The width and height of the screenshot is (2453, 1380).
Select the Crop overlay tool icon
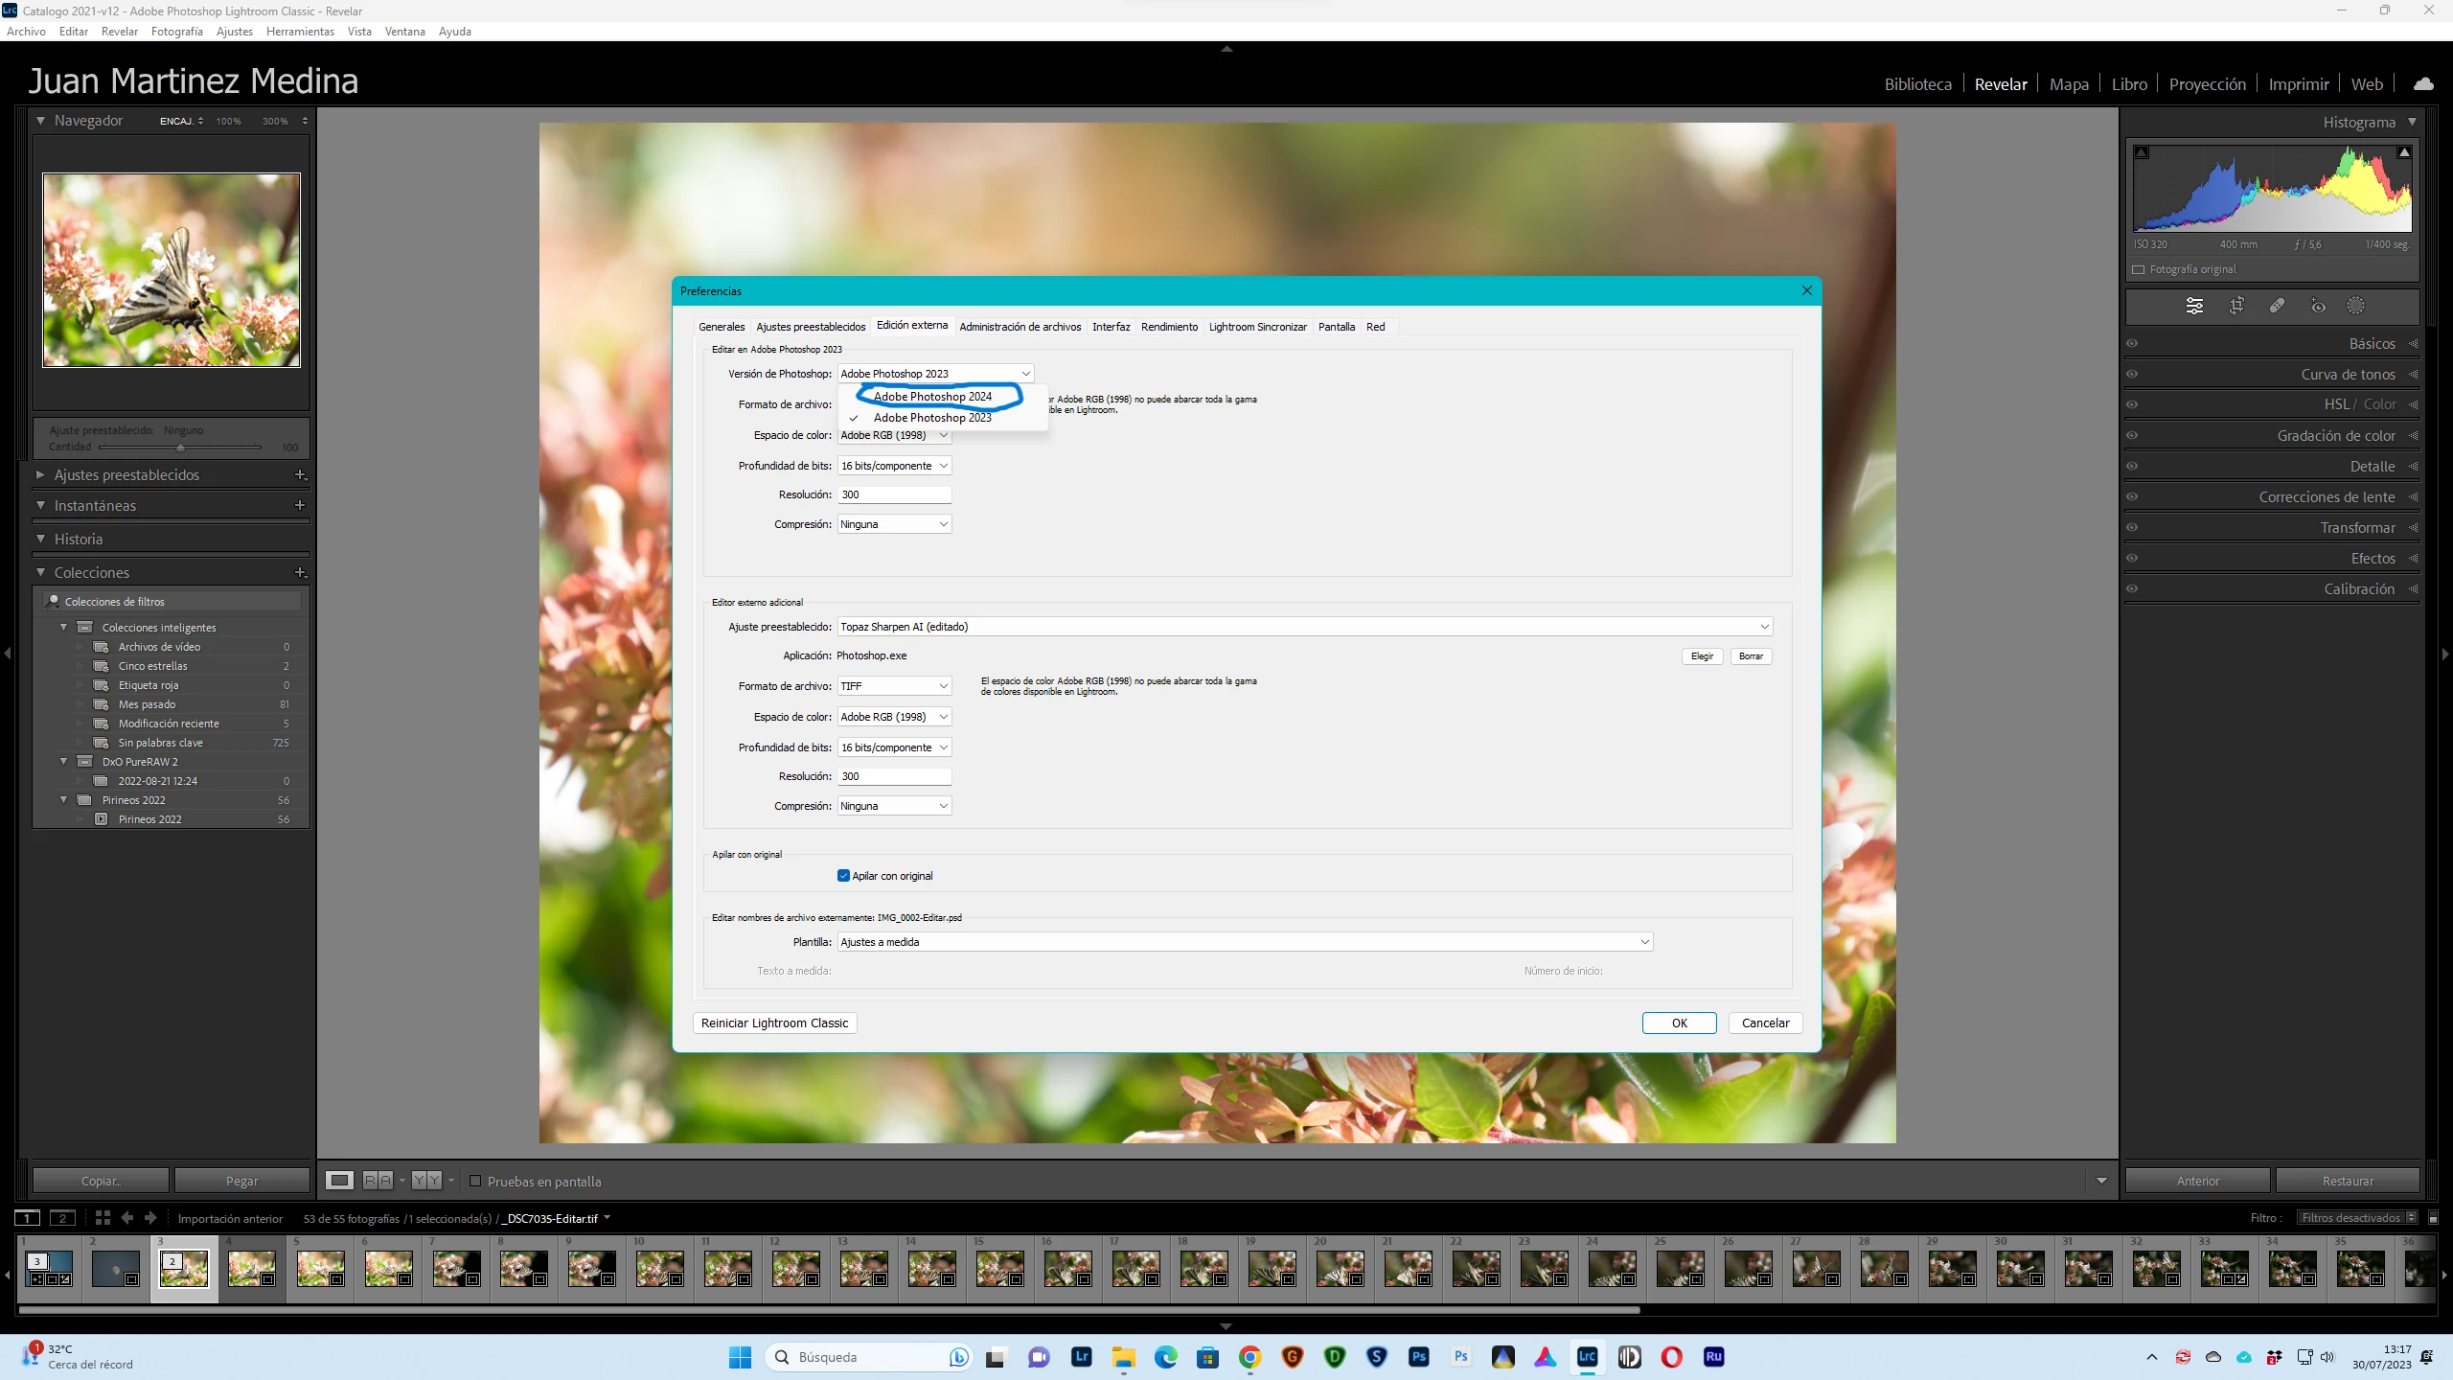click(x=2236, y=306)
